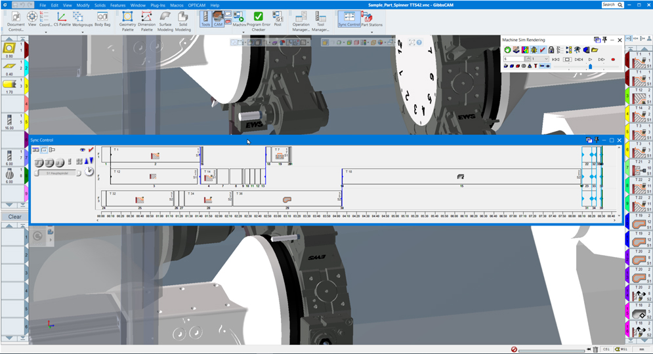Viewport: 653px width, 354px height.
Task: Open the combo box showing value 1
Action: point(541,59)
